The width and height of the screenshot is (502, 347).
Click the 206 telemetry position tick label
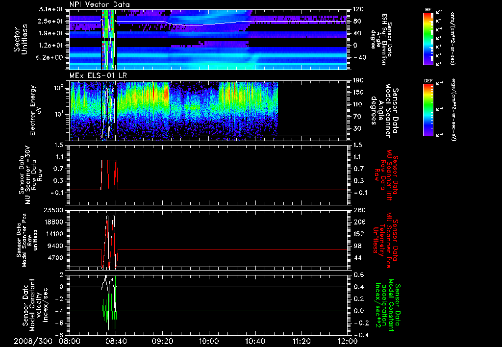tap(358, 222)
